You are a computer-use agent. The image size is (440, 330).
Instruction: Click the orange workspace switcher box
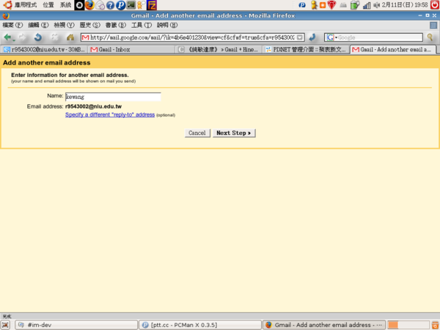coord(393,325)
